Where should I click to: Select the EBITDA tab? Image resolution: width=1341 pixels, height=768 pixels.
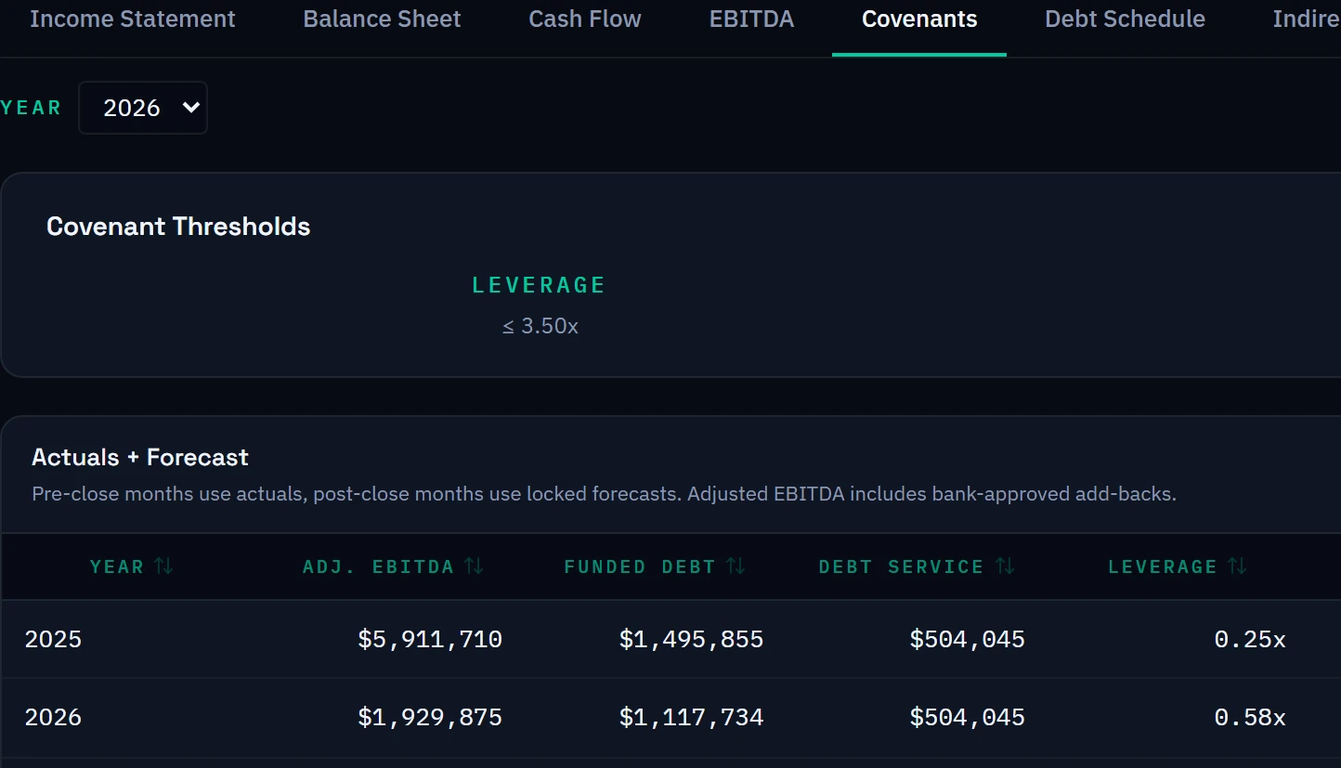[x=751, y=20]
